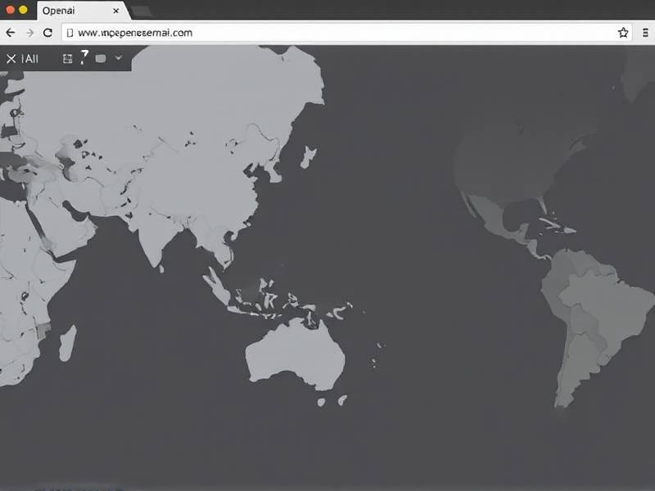Close the map toolbar with the X
Viewport: 655px width, 491px height.
pos(11,59)
